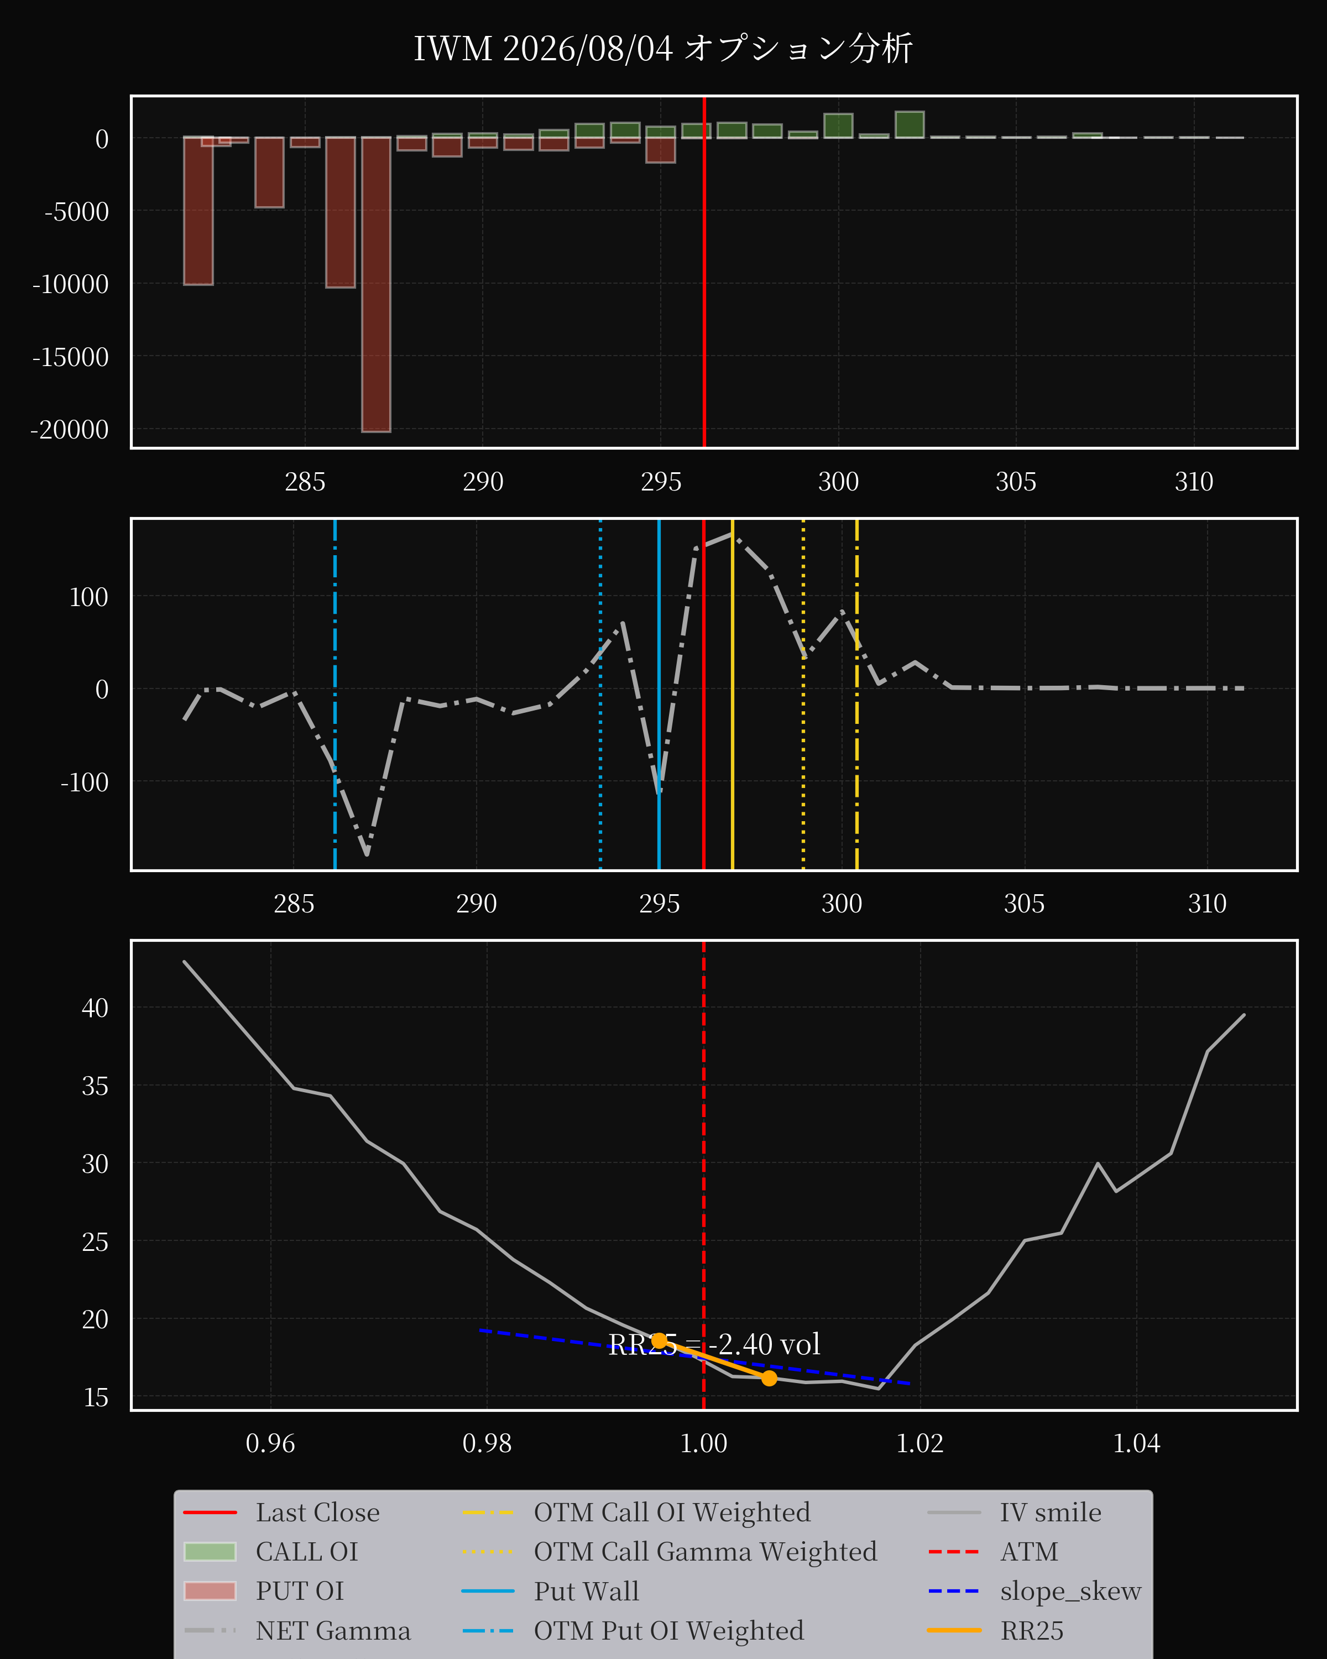
Task: Click the 1.00 x-axis label in IV chart
Action: tap(704, 1443)
